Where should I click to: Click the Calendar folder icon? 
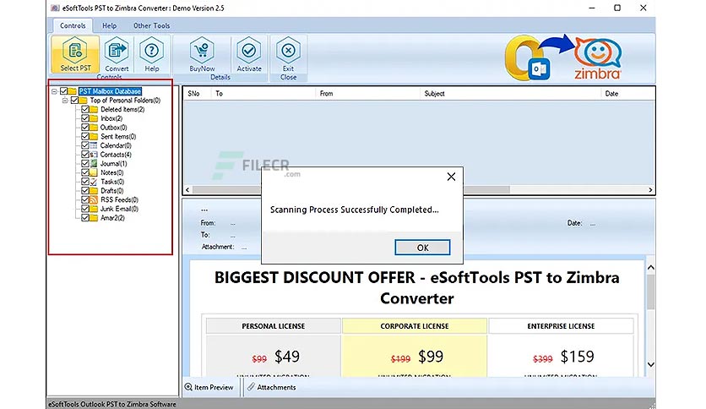click(x=94, y=145)
